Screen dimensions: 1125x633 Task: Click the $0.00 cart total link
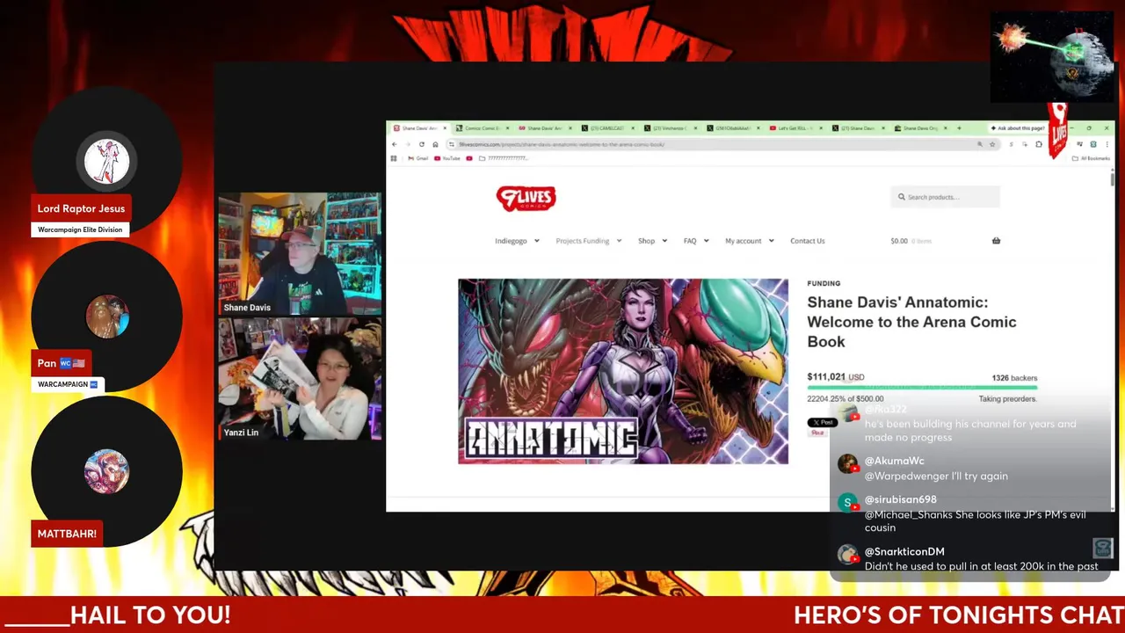[x=911, y=241]
